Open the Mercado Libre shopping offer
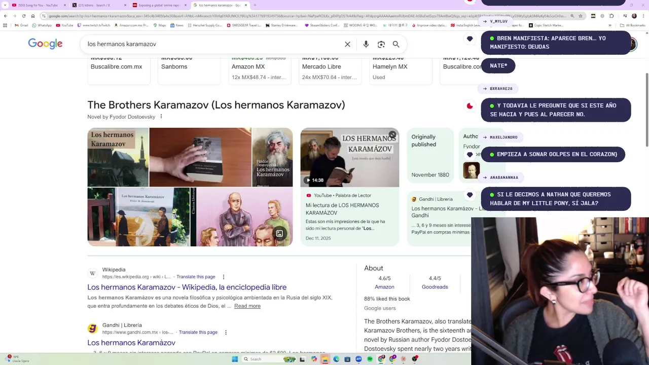Image resolution: width=649 pixels, height=365 pixels. 330,70
